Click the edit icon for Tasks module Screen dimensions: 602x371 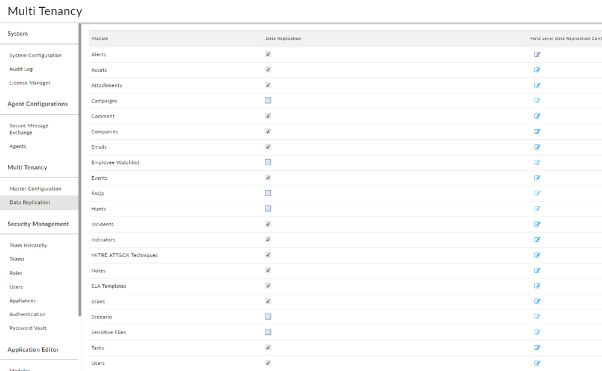(x=537, y=347)
